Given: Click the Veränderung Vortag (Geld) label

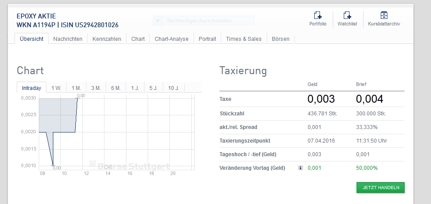Looking at the screenshot, I should click(253, 168).
